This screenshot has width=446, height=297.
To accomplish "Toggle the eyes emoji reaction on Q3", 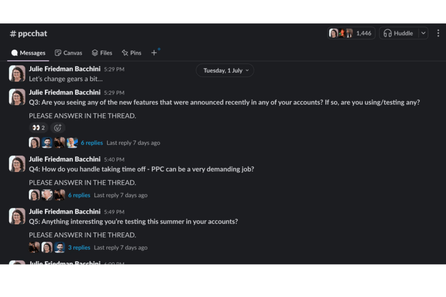I will 38,127.
